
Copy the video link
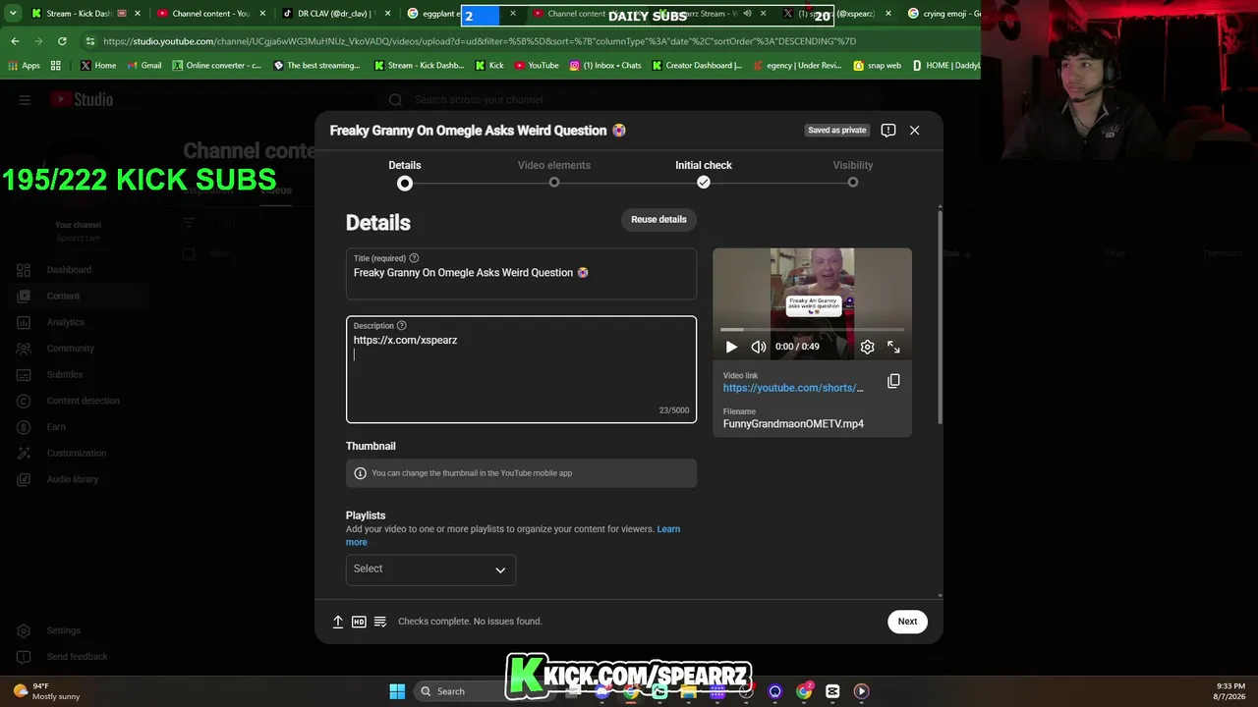893,381
